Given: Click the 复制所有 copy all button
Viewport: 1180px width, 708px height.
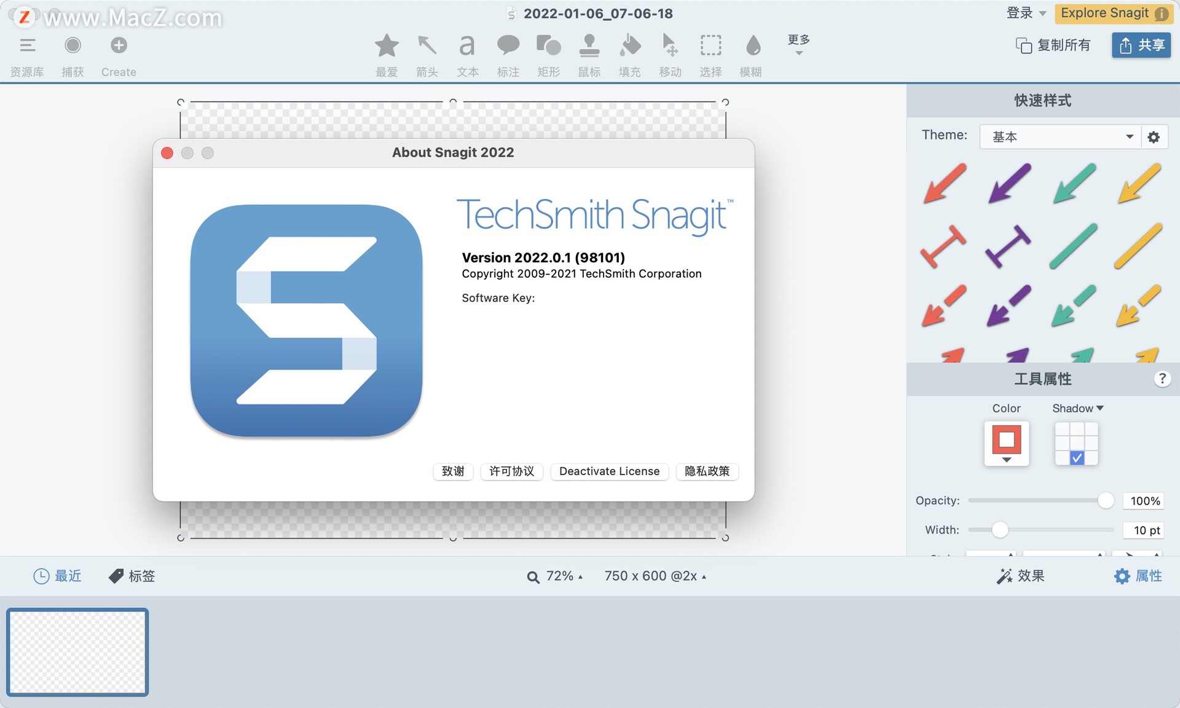Looking at the screenshot, I should (1053, 45).
